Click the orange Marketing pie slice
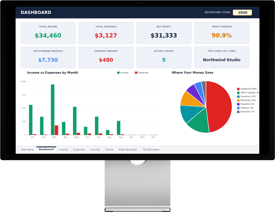275x212 pixels. click(190, 100)
